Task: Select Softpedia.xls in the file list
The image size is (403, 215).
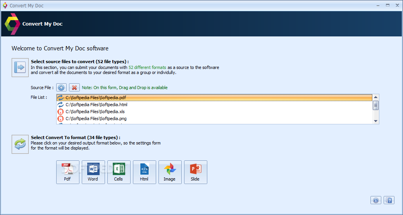Action: [x=214, y=112]
